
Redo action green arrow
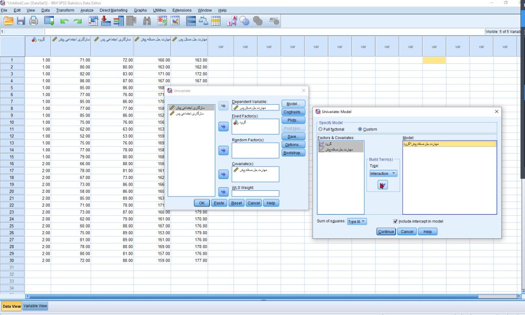(x=78, y=21)
